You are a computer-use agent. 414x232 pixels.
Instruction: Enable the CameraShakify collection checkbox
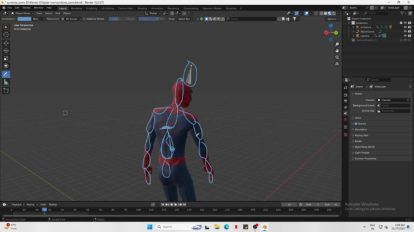tap(401, 40)
